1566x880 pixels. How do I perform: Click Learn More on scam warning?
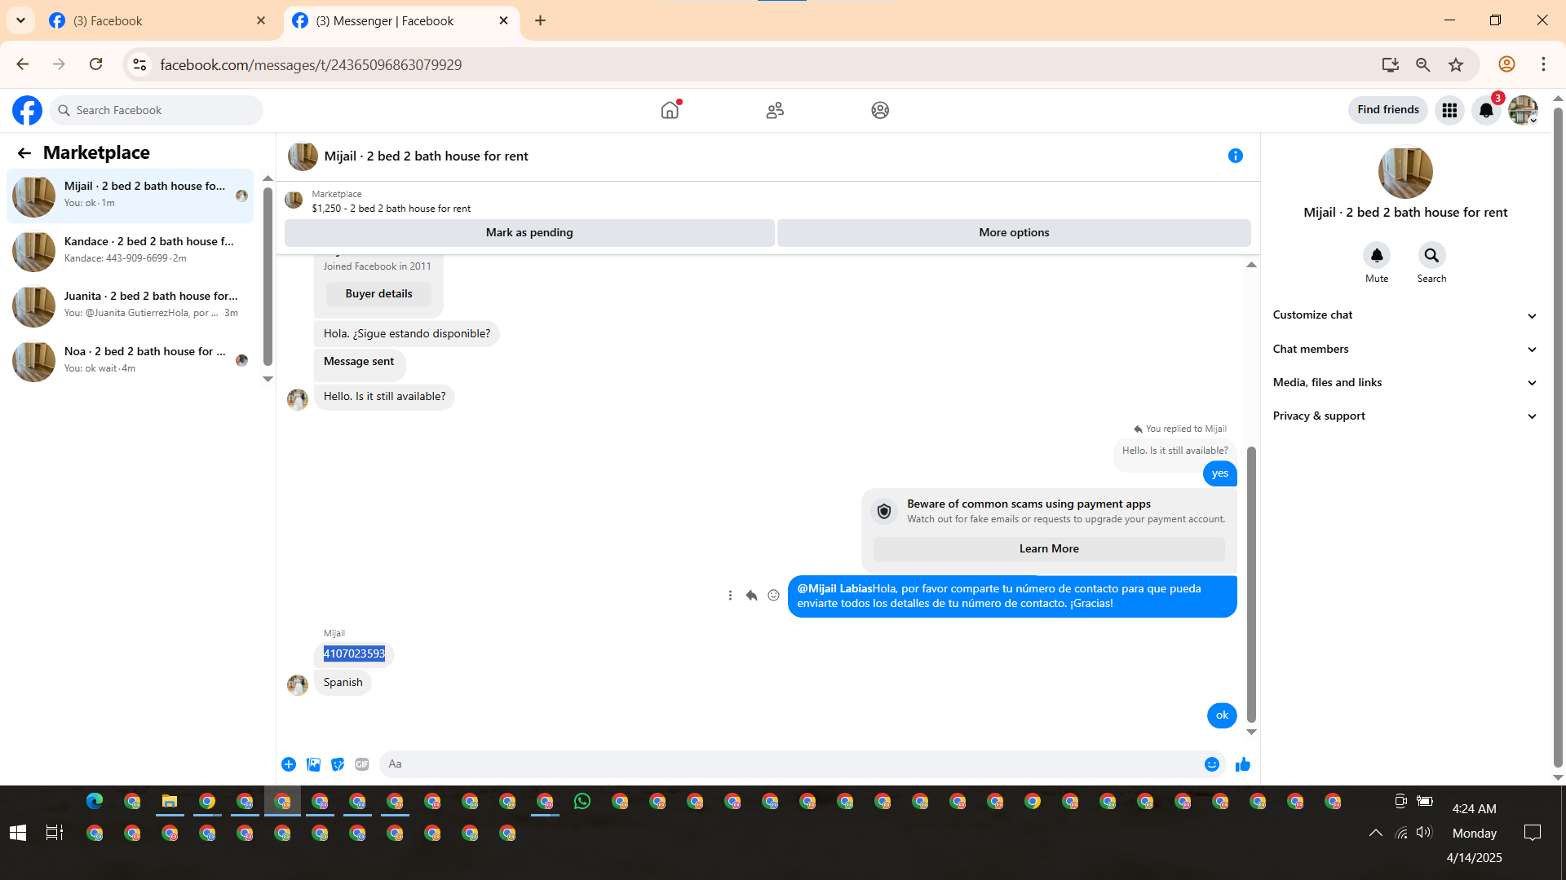click(x=1048, y=549)
